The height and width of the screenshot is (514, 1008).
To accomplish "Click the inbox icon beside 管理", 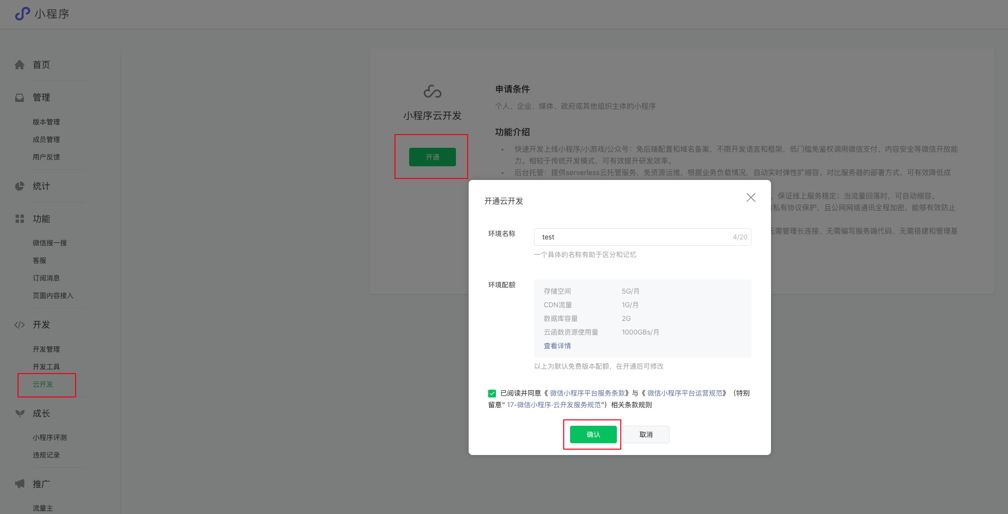I will [x=20, y=98].
